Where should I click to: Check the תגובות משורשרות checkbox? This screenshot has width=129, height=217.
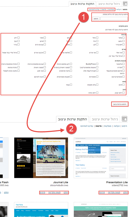tap(71, 77)
